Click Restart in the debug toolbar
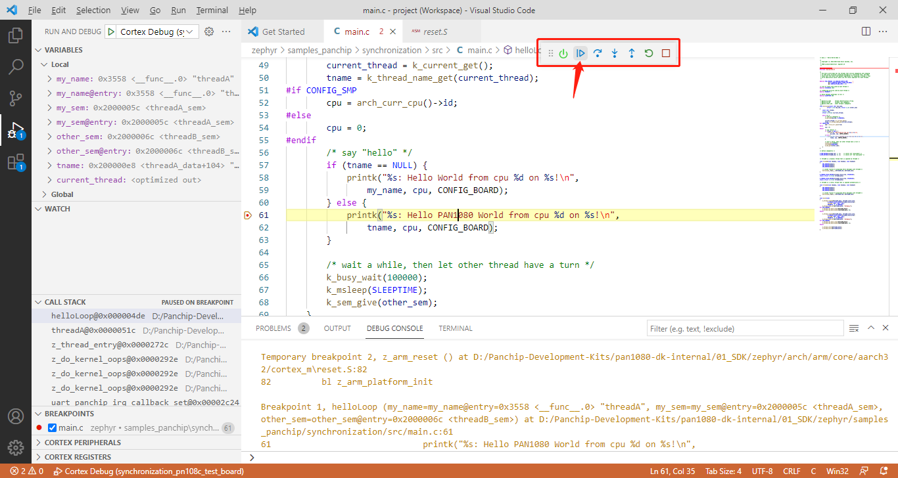 (x=649, y=53)
